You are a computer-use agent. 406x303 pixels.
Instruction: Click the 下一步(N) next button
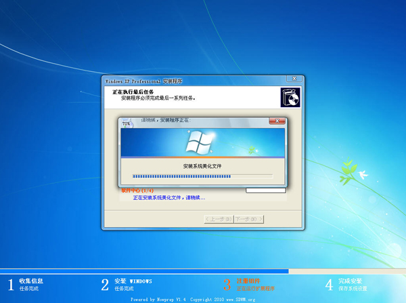click(x=249, y=219)
